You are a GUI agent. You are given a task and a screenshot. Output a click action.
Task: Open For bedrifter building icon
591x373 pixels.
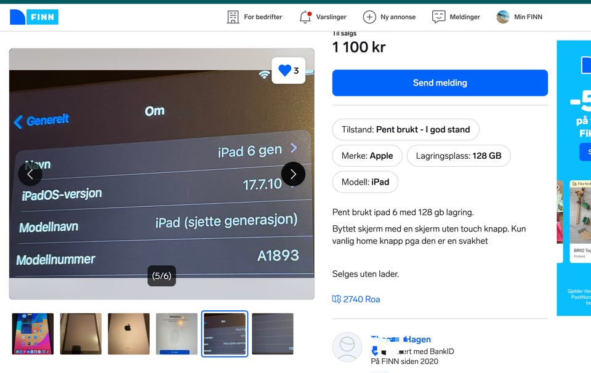(x=233, y=17)
